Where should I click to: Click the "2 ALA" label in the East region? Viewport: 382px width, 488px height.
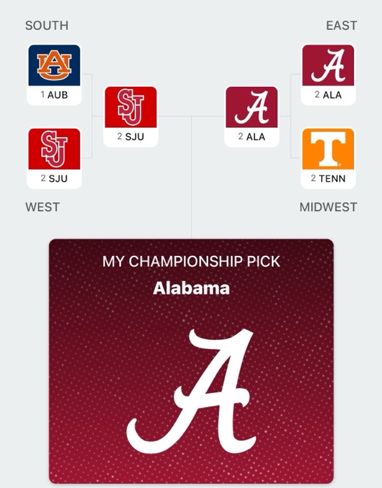328,95
